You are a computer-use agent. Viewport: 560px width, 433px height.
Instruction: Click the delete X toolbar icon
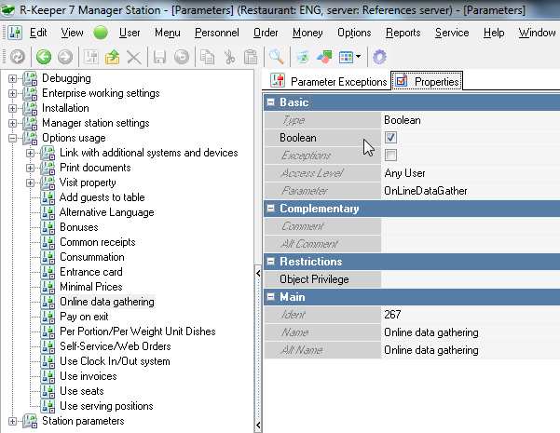134,57
